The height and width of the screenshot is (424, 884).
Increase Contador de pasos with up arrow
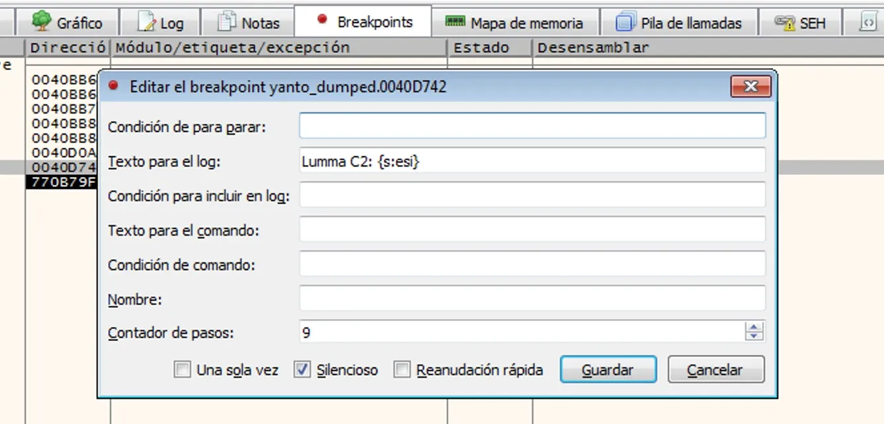coord(754,326)
